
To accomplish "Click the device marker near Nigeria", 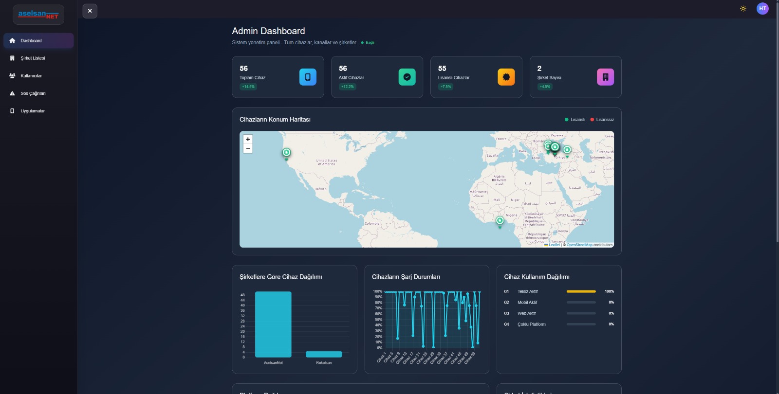I will [500, 221].
